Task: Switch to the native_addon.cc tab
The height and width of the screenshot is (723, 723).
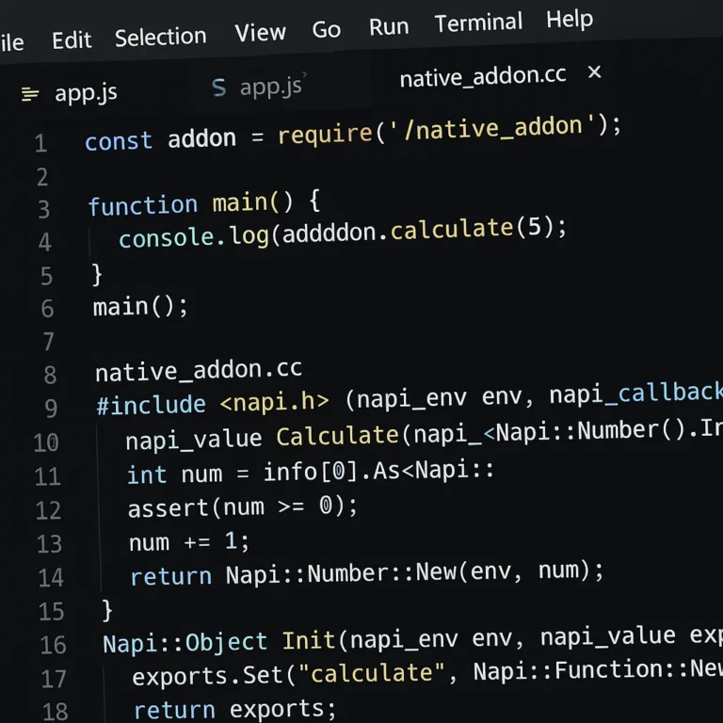Action: tap(483, 76)
